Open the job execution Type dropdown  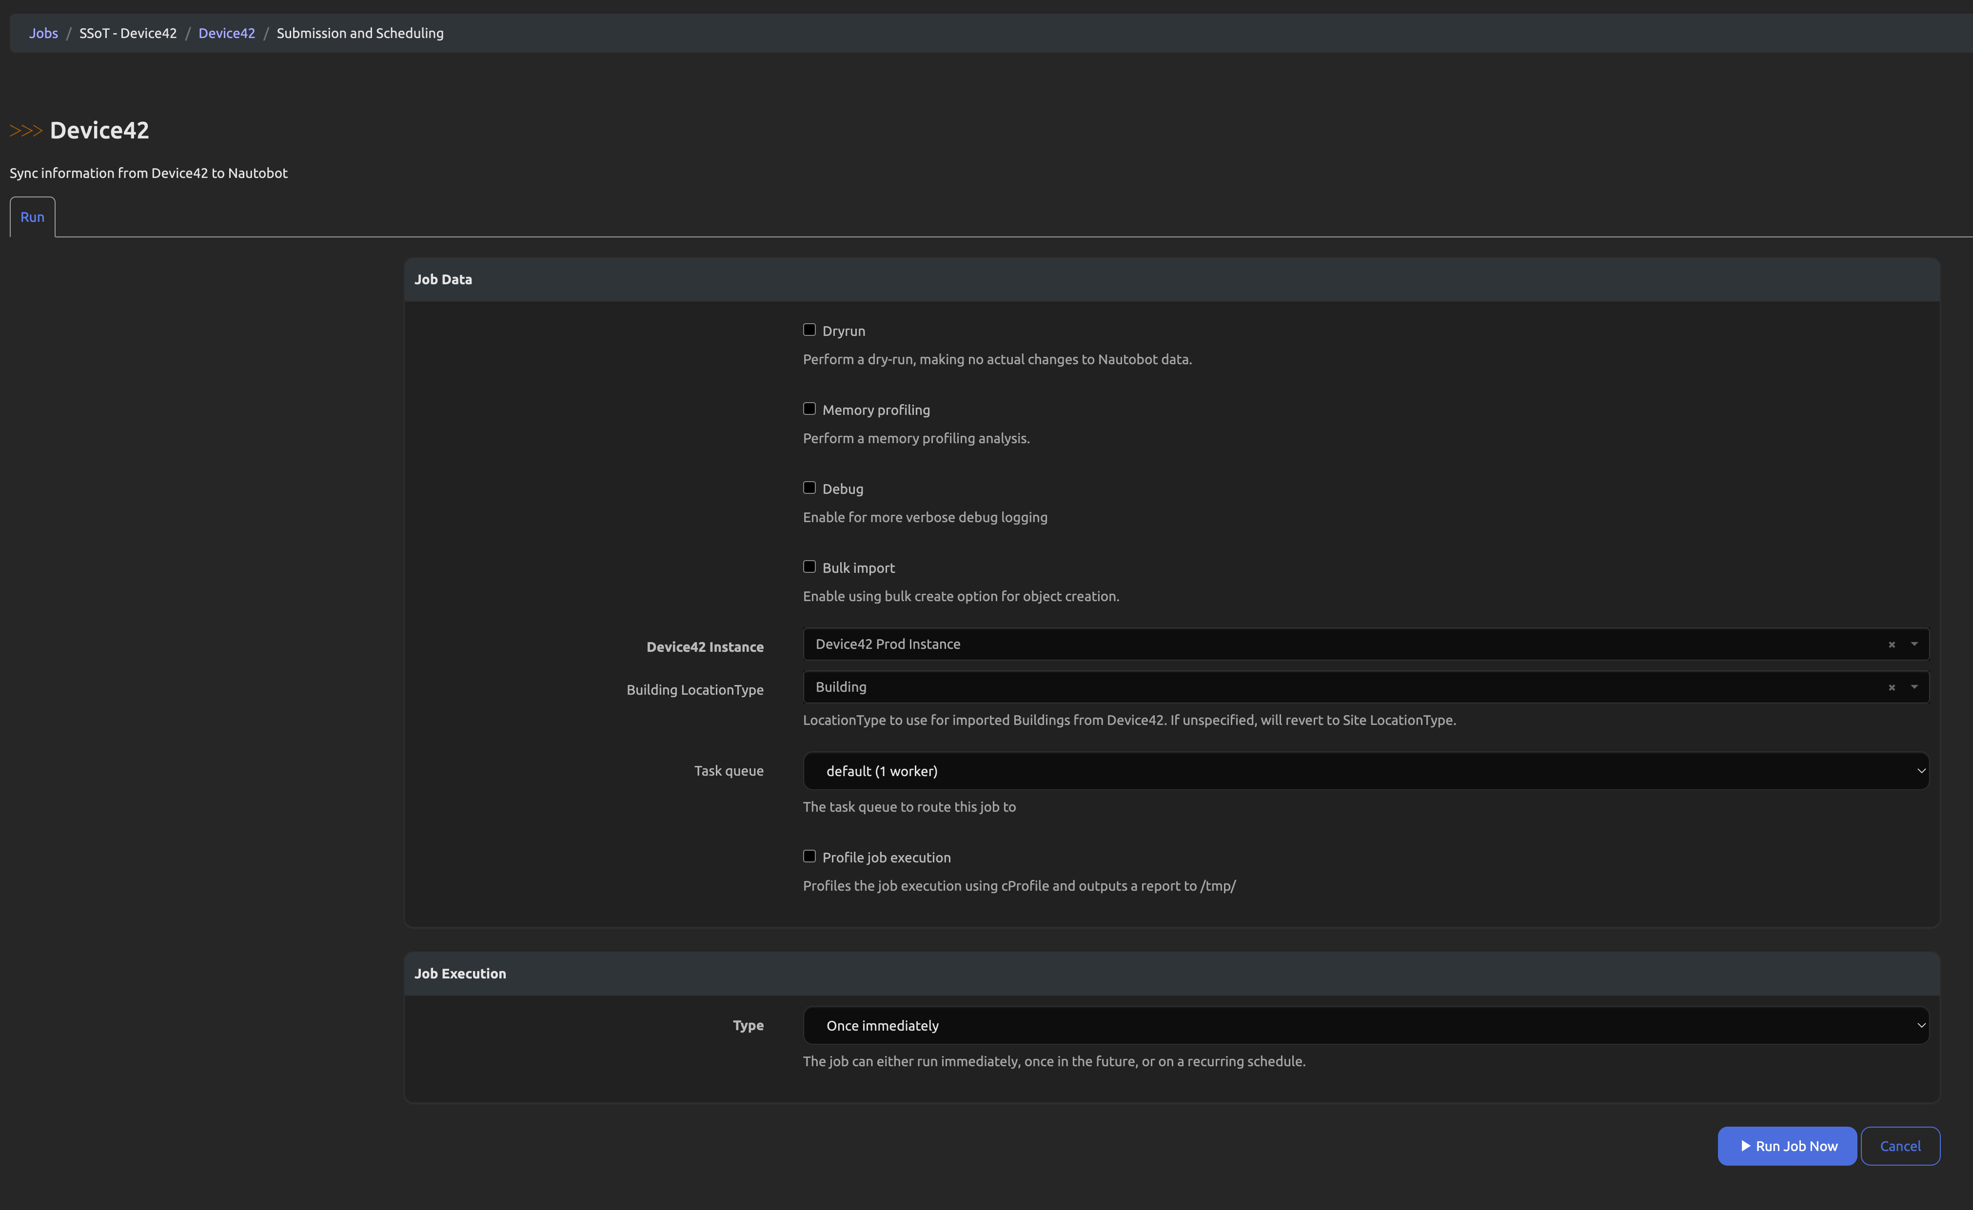coord(1365,1025)
